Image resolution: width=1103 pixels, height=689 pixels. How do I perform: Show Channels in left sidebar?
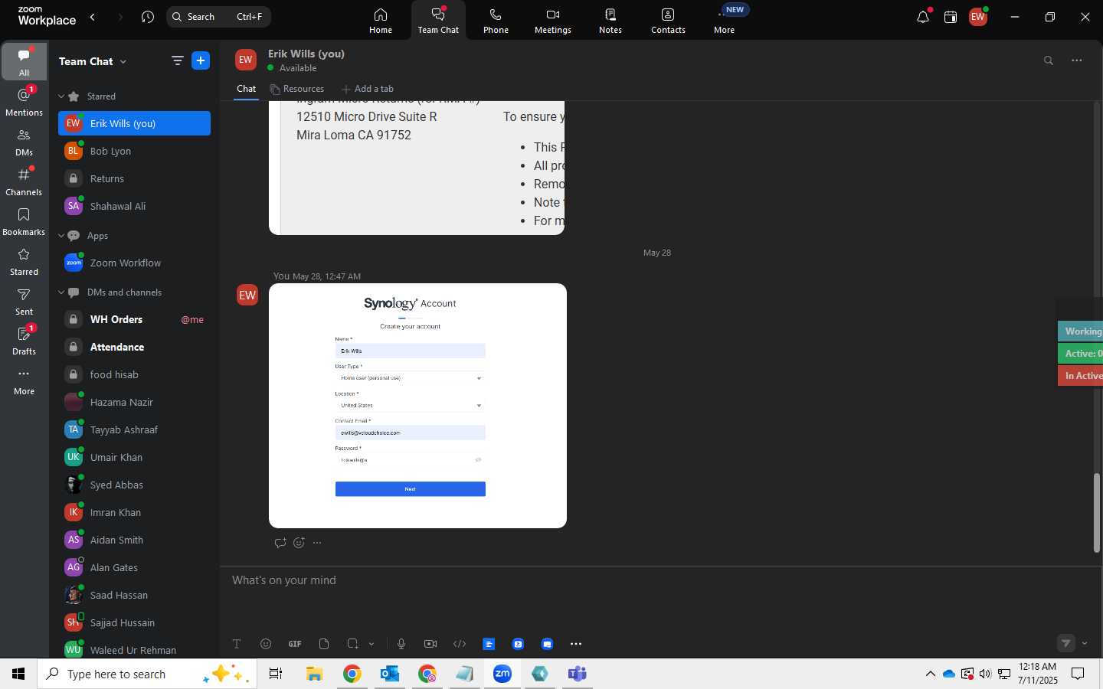24,181
